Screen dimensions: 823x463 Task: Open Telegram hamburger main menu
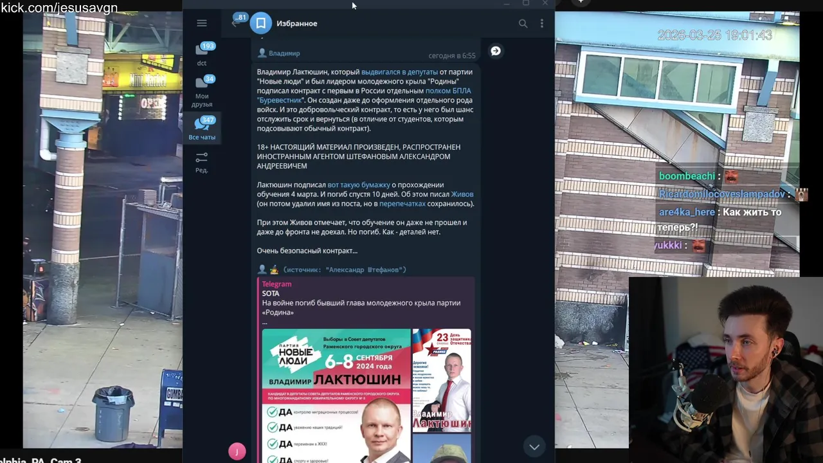coord(202,23)
